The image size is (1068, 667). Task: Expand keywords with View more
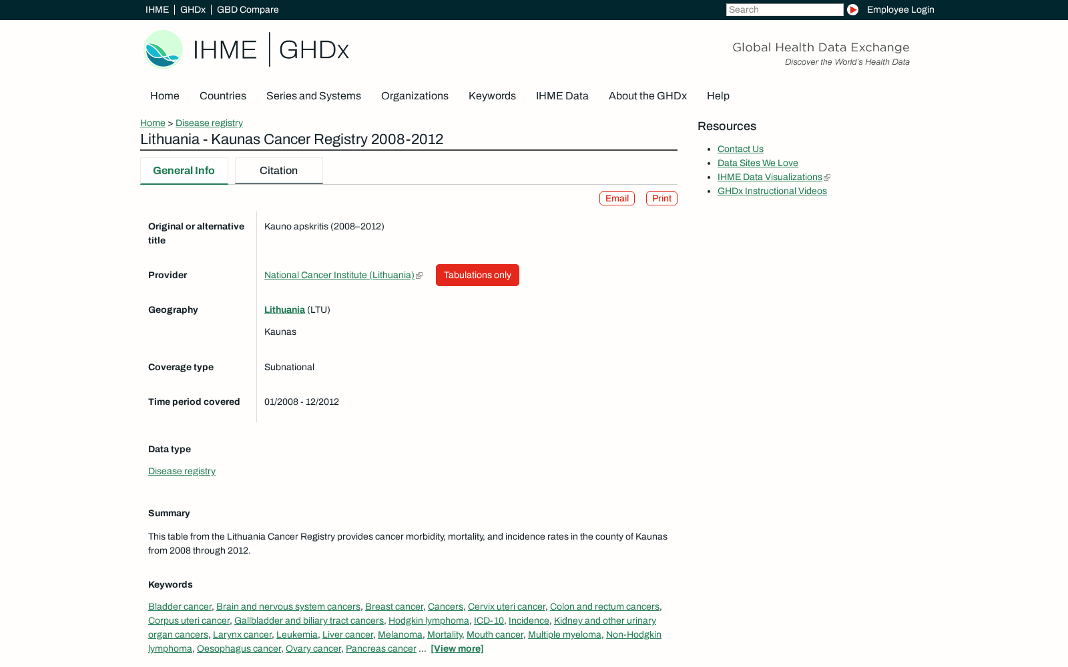457,648
